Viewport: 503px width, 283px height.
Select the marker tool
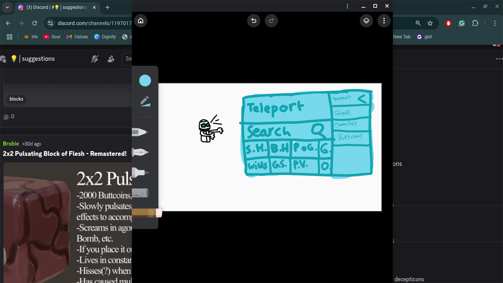[x=140, y=172]
